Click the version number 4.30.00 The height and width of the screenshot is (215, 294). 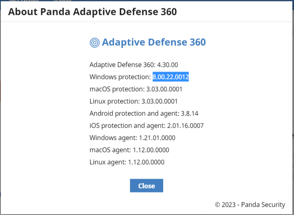167,65
